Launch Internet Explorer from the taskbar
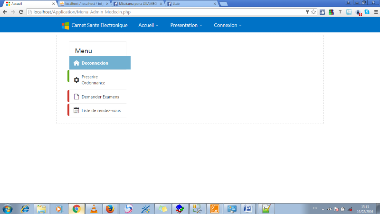Screen dimensions: 380x214 (x=25, y=209)
